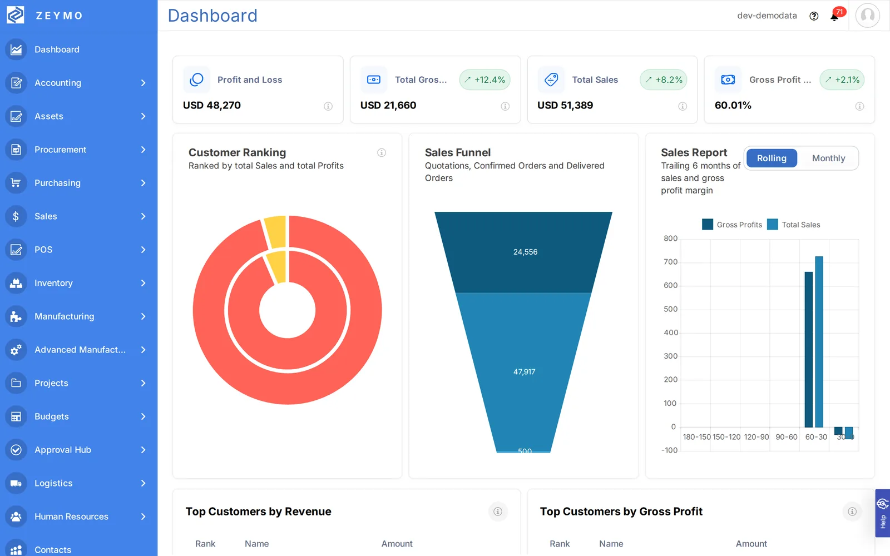This screenshot has height=556, width=890.
Task: Expand the Logistics menu chevron
Action: 143,483
